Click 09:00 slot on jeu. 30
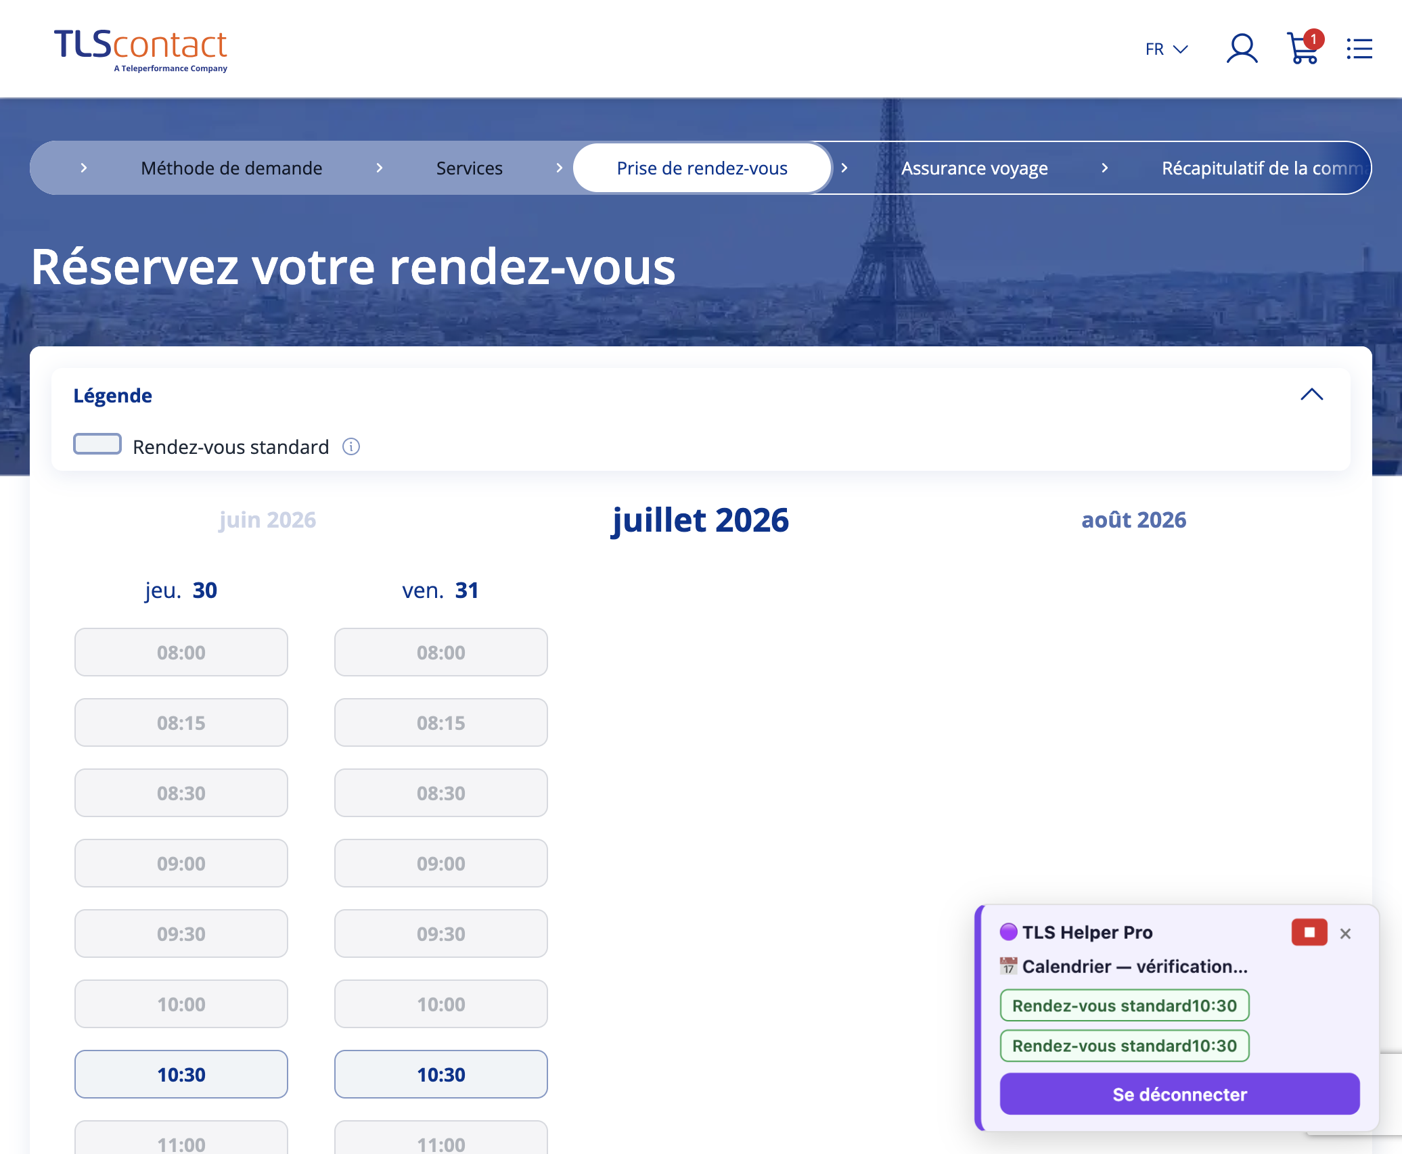 pyautogui.click(x=181, y=863)
